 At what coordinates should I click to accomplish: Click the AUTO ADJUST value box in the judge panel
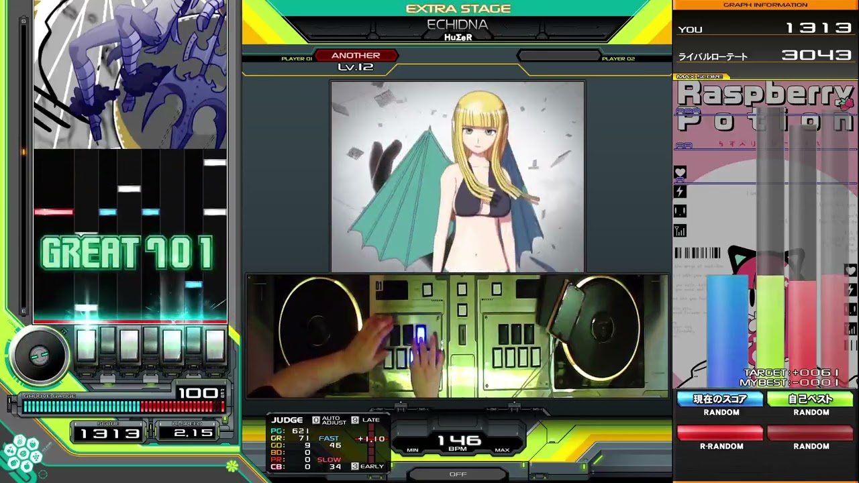pos(316,420)
